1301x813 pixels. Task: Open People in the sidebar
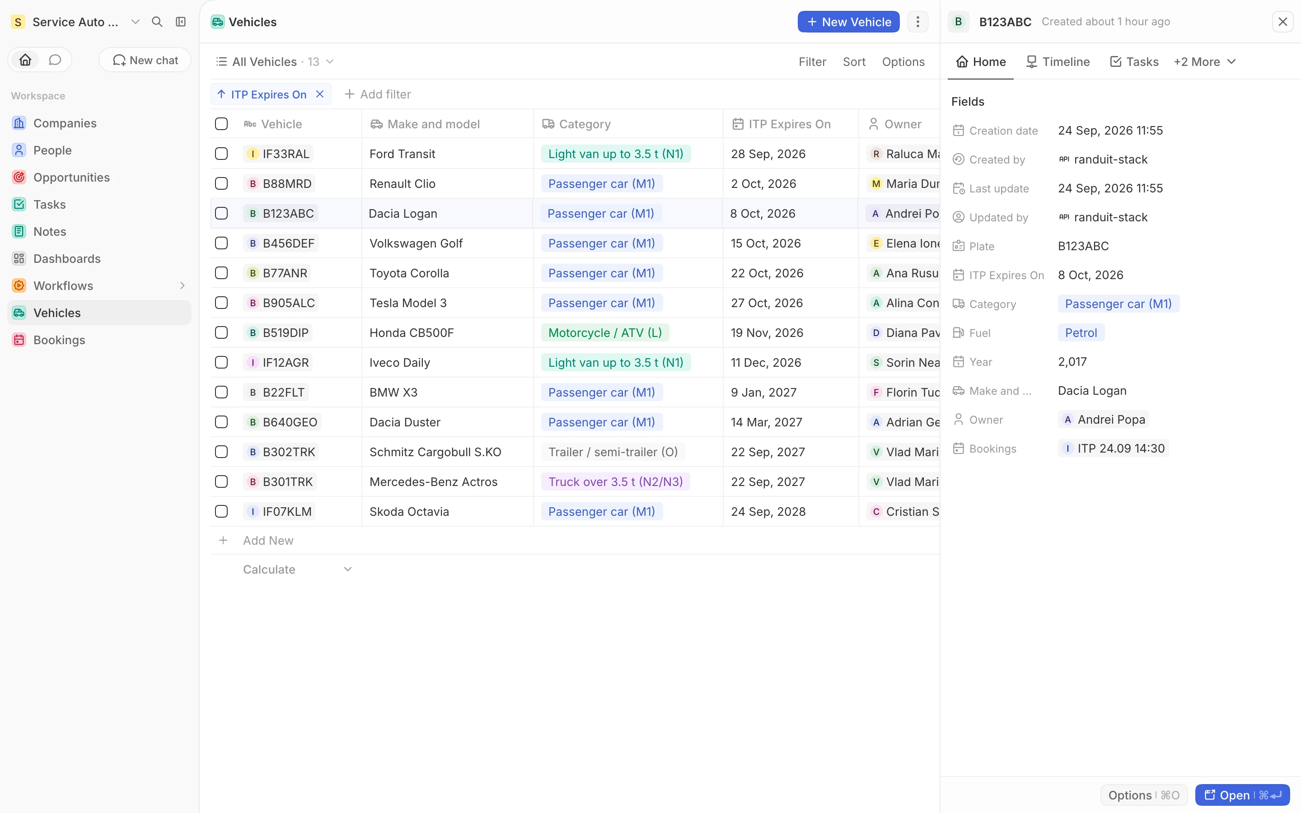tap(99, 150)
